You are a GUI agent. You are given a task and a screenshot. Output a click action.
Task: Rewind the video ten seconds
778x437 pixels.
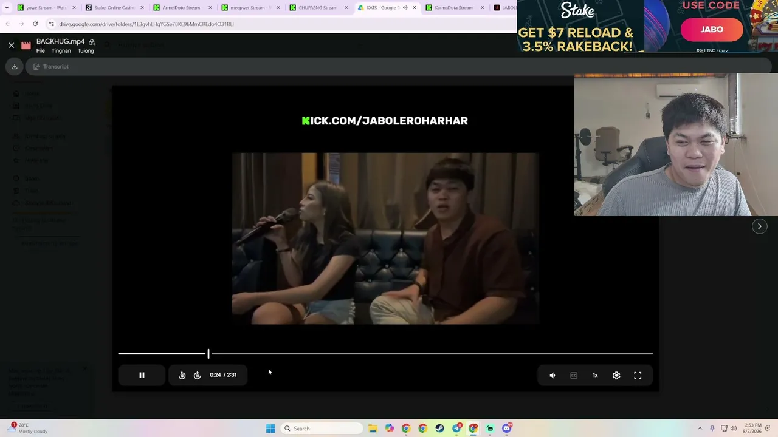coord(182,375)
